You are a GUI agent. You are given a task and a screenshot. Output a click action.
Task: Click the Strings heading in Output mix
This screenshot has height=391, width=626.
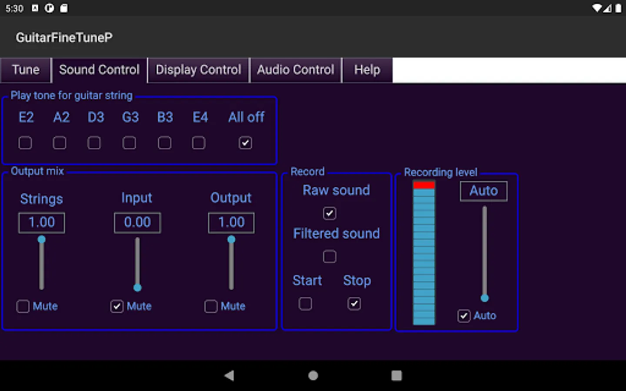42,199
